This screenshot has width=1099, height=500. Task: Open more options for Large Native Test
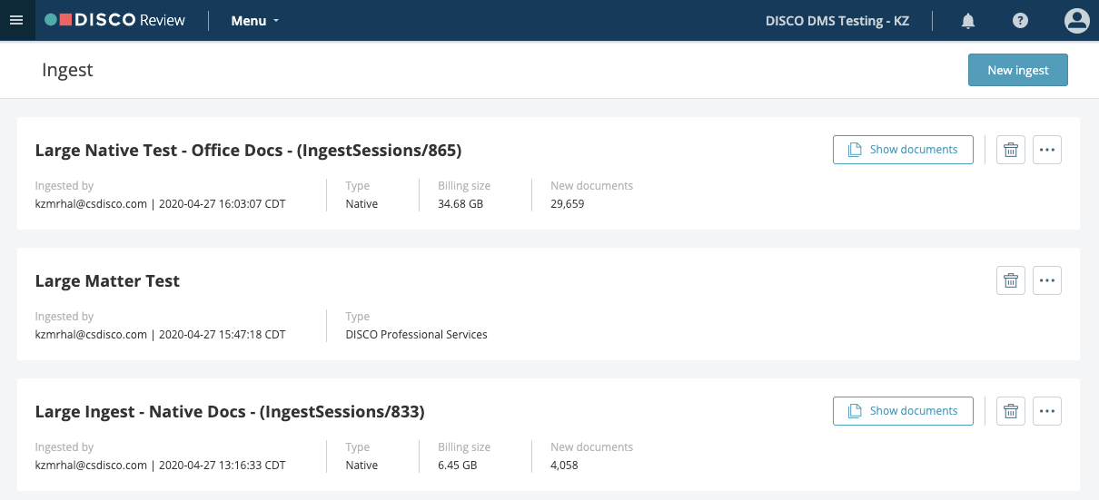[x=1047, y=150]
